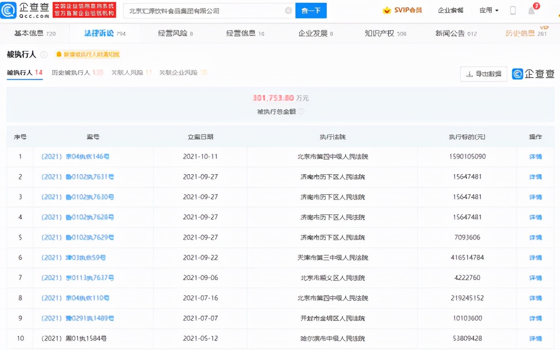This screenshot has width=560, height=350.
Task: Click the 查一下 search button
Action: (x=311, y=10)
